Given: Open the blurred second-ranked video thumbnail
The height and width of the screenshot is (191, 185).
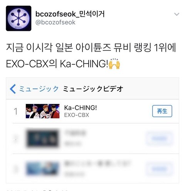Looking at the screenshot, I should pos(43,138).
